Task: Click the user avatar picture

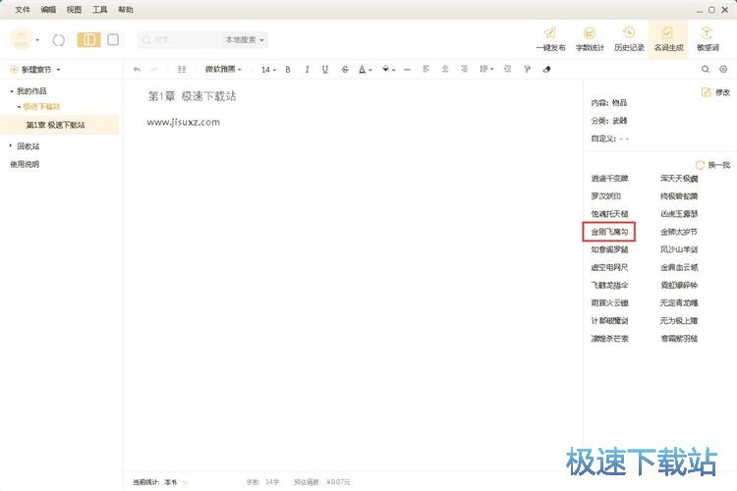Action: click(22, 39)
